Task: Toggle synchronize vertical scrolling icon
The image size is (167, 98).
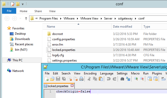Action: [x=150, y=79]
